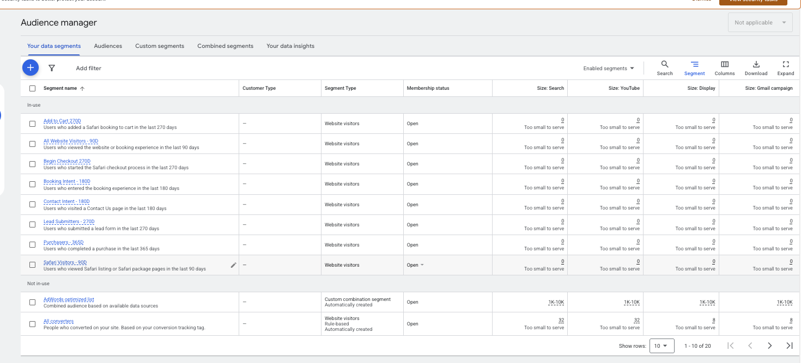Viewport: 801px width, 363px height.
Task: Tick the select-all header checkbox
Action: tap(32, 88)
